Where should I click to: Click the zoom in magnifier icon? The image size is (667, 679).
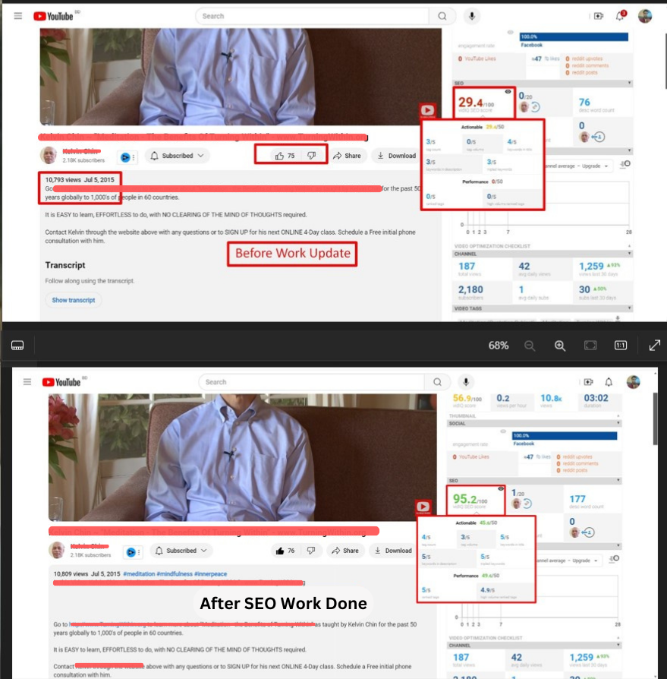(x=560, y=345)
